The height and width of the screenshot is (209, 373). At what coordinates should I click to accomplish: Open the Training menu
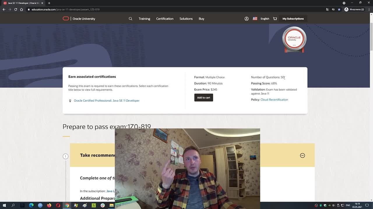tap(144, 19)
